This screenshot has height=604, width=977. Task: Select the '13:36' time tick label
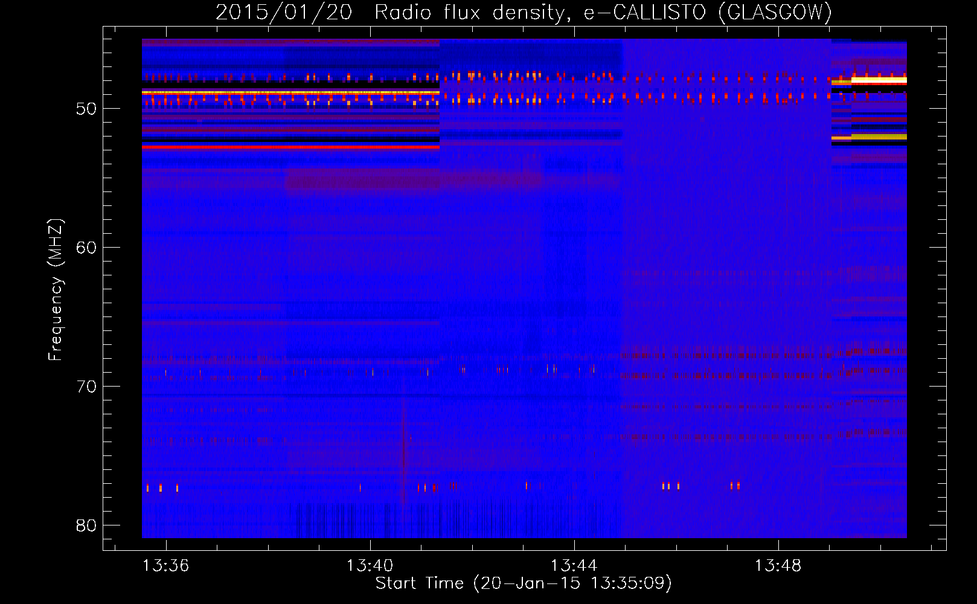click(x=165, y=566)
